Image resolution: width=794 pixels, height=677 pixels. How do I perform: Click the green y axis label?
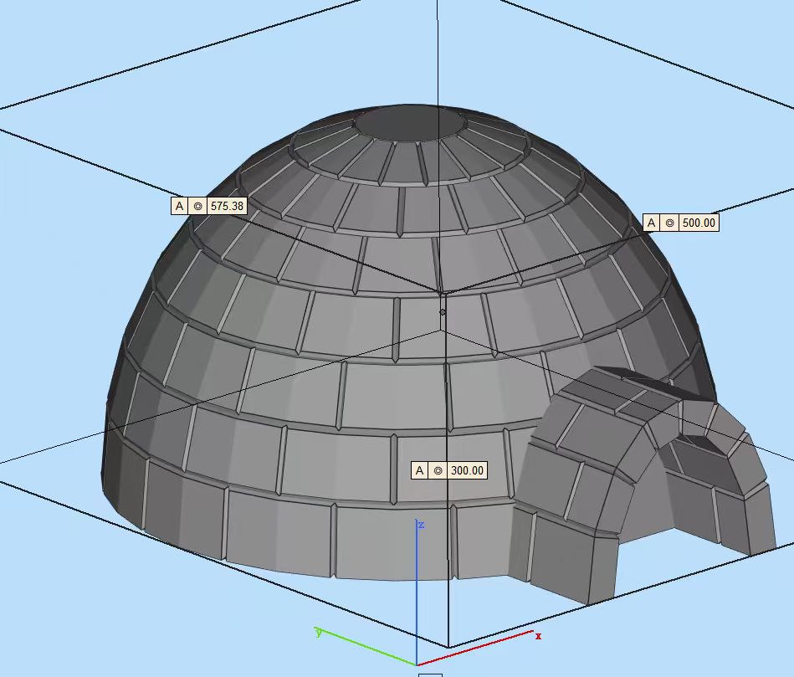318,632
